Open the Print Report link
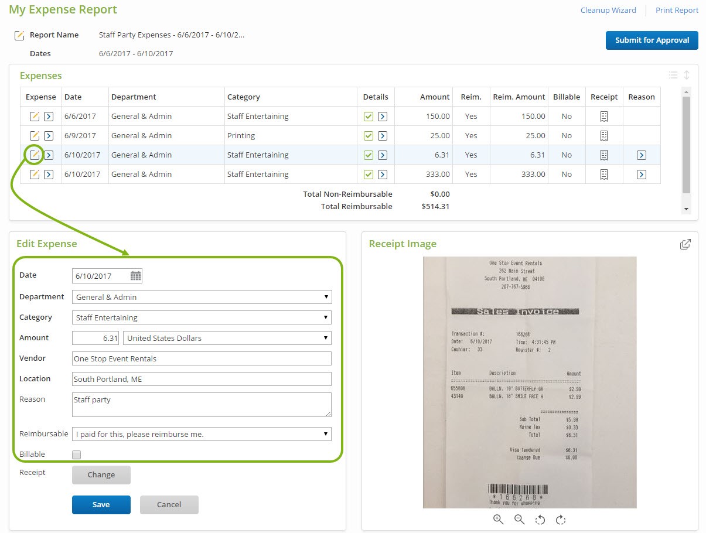 tap(677, 10)
